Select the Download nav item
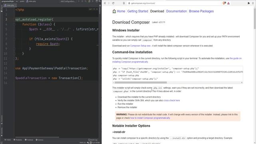Viewport: 256px width, 144px height. pos(157,11)
